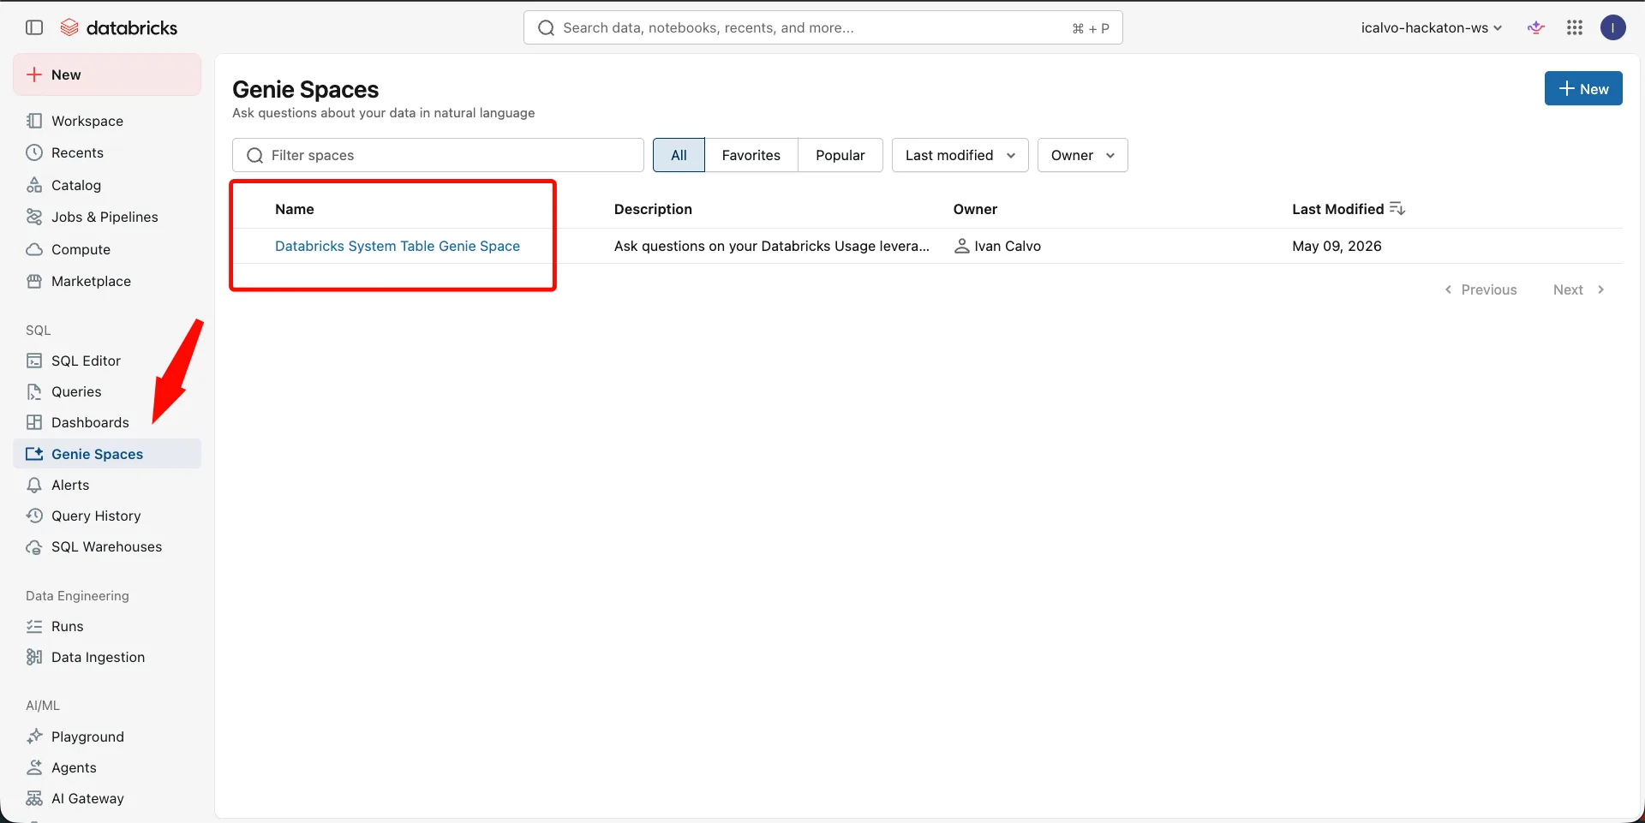Viewport: 1645px width, 823px height.
Task: Select the All spaces filter tab
Action: [679, 155]
